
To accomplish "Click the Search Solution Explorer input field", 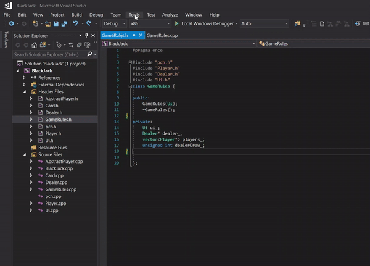I will [x=49, y=54].
